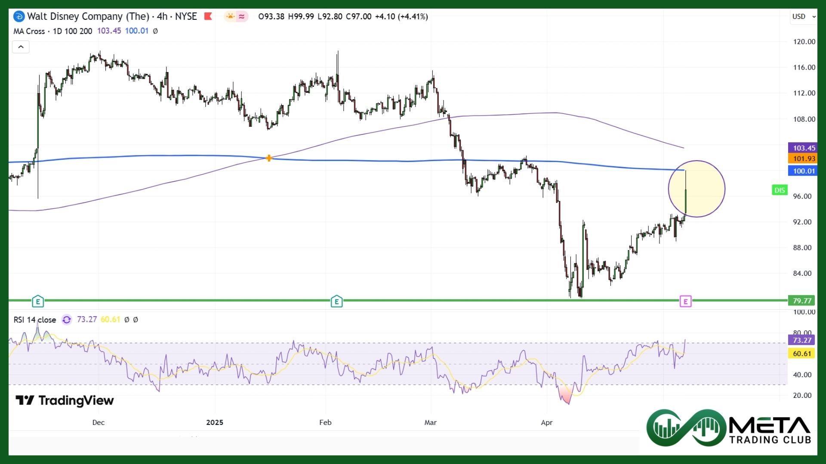Click the RSI 60.61 yellow legend value
The height and width of the screenshot is (464, 826).
[110, 320]
